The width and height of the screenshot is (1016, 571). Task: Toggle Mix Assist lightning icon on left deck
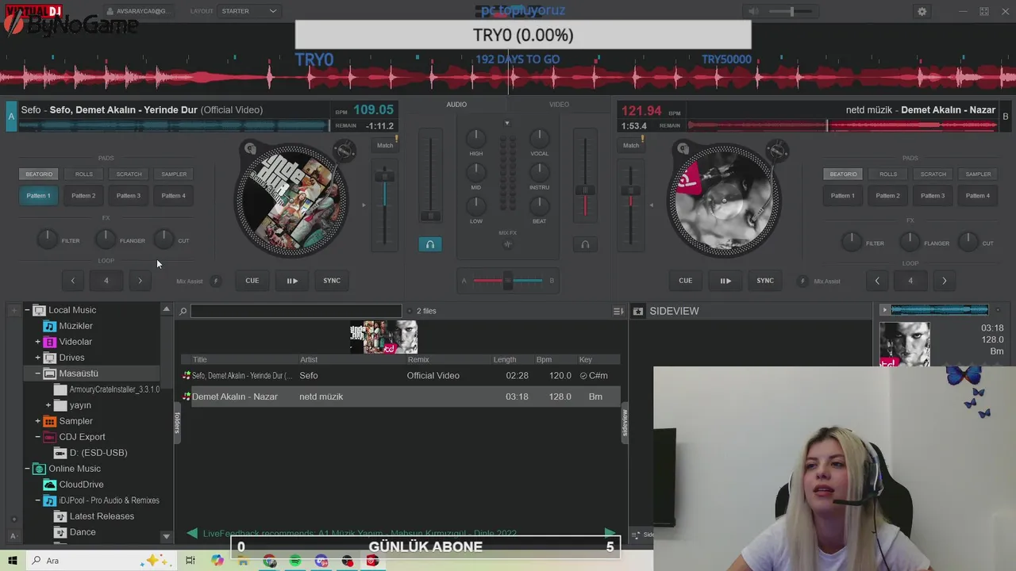[215, 281]
